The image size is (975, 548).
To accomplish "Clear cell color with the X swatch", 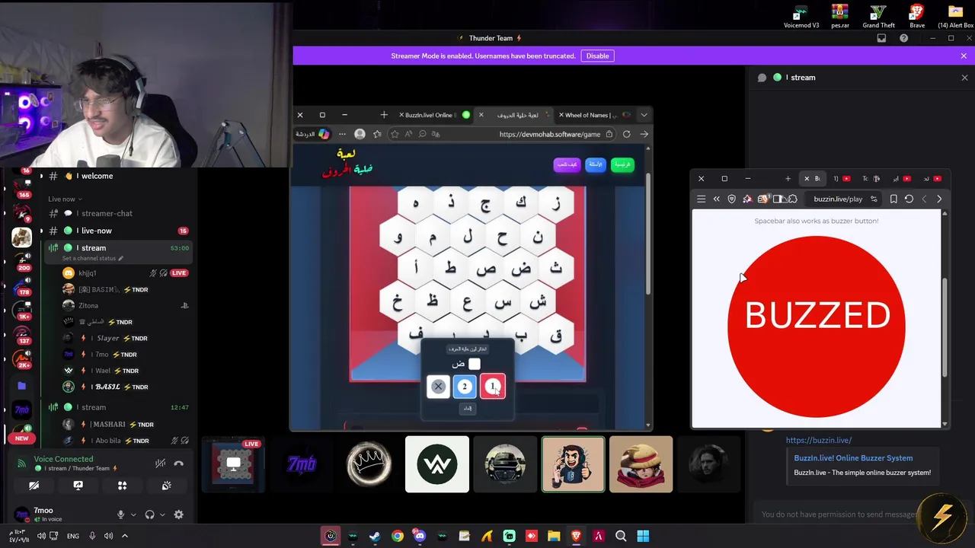I will pos(438,387).
